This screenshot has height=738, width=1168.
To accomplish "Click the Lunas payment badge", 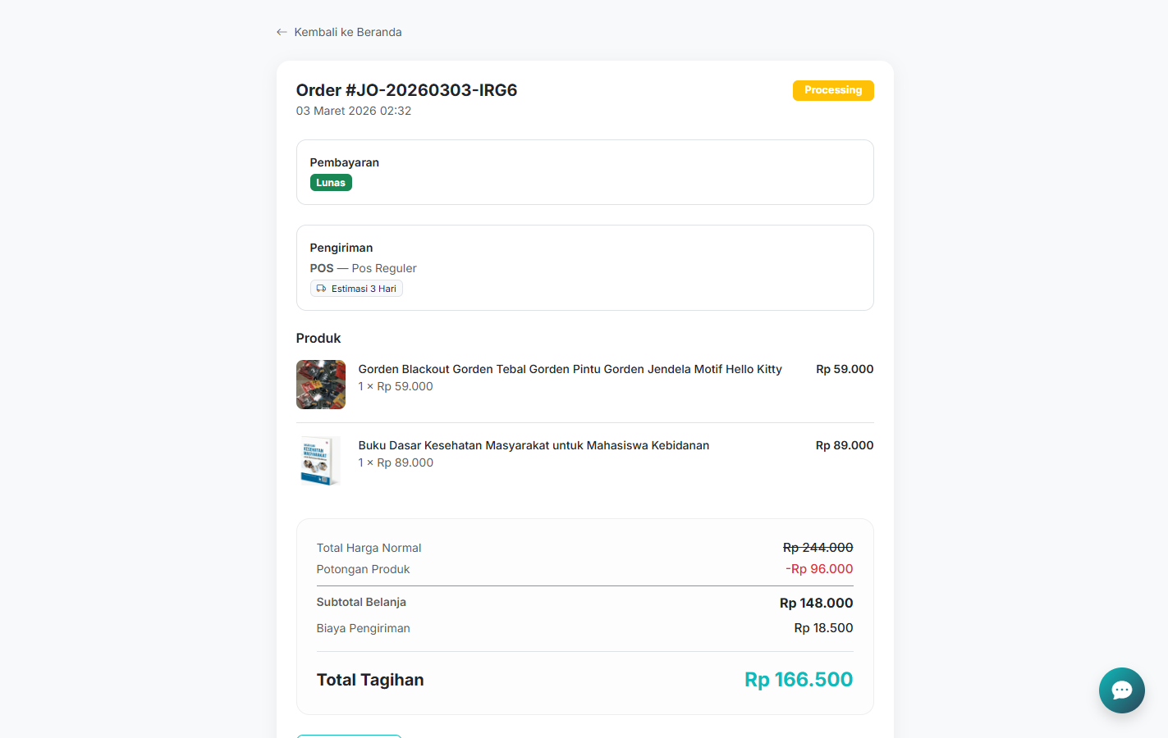I will coord(331,182).
